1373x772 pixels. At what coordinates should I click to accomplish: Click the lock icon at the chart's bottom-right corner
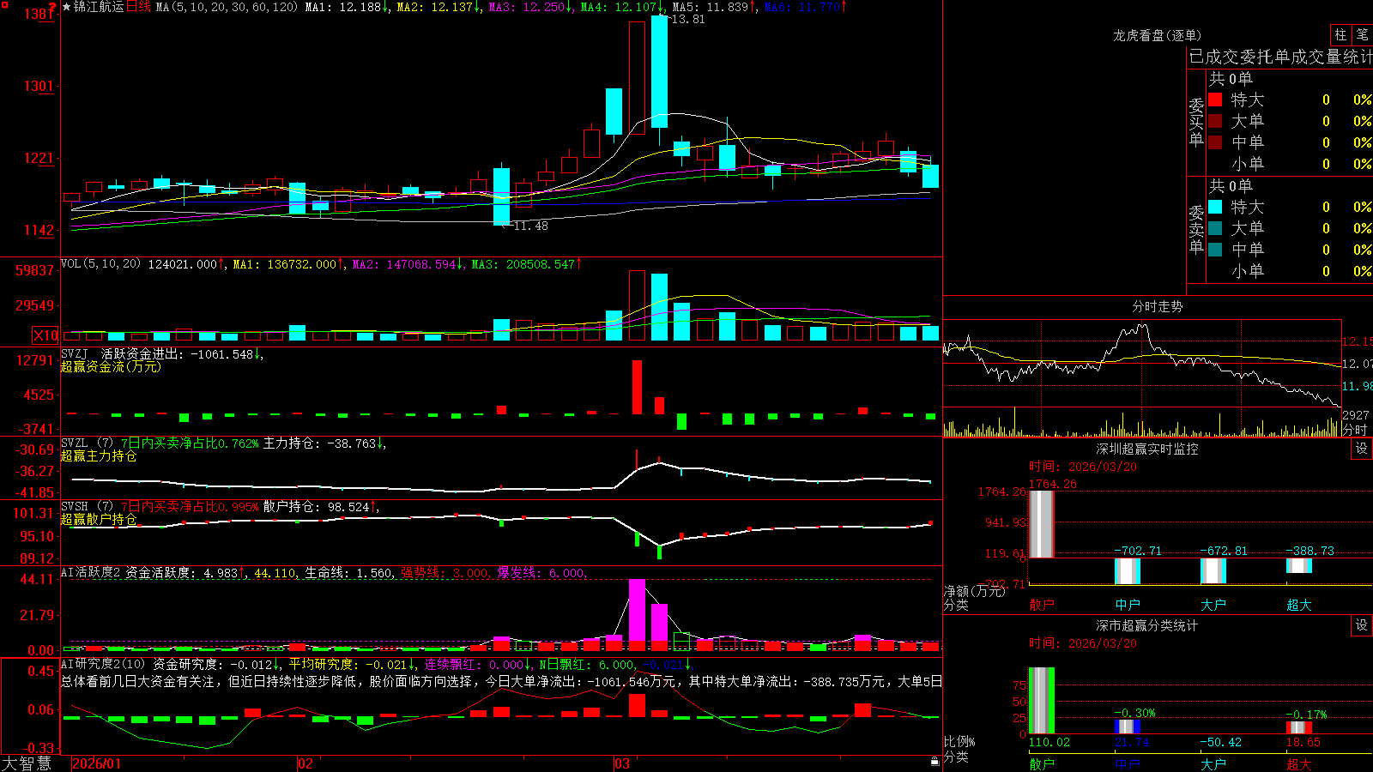point(934,762)
